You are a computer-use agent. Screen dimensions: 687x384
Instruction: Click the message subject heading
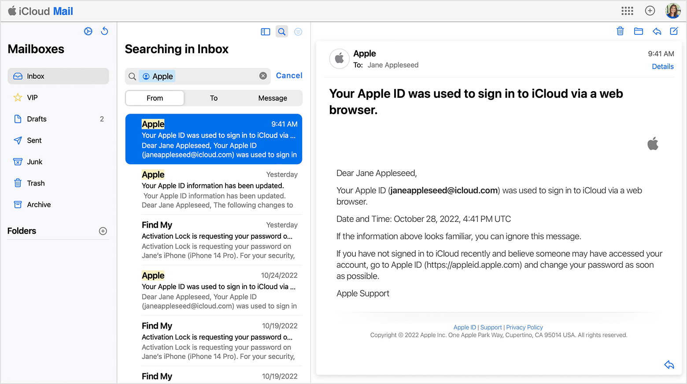pyautogui.click(x=476, y=102)
